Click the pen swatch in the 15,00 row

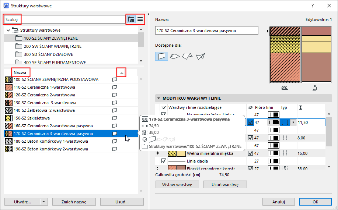(273, 153)
